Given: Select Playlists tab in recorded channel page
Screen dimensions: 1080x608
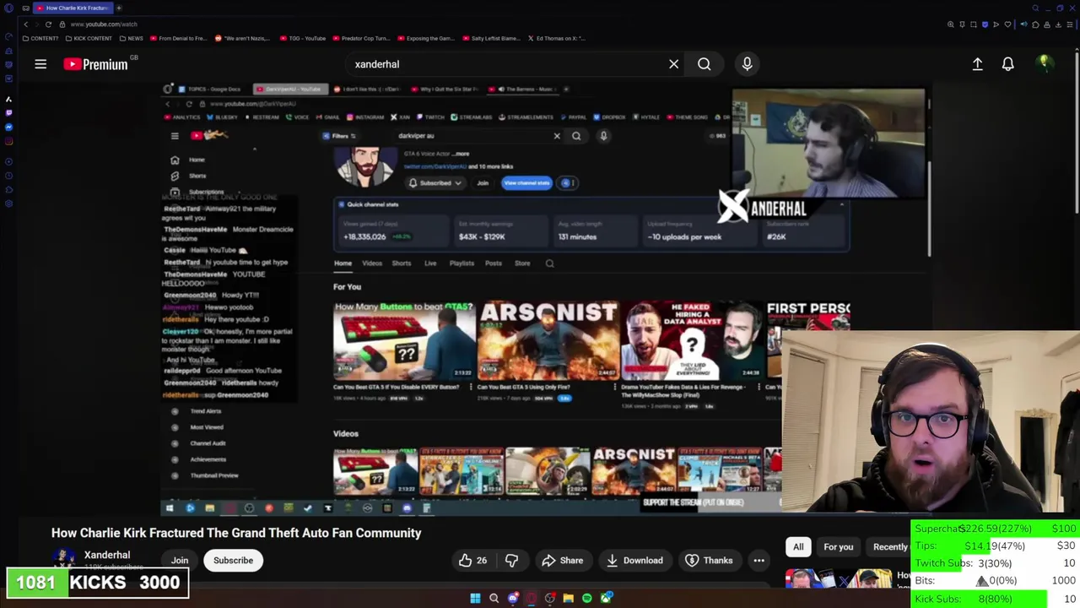Looking at the screenshot, I should [x=462, y=263].
